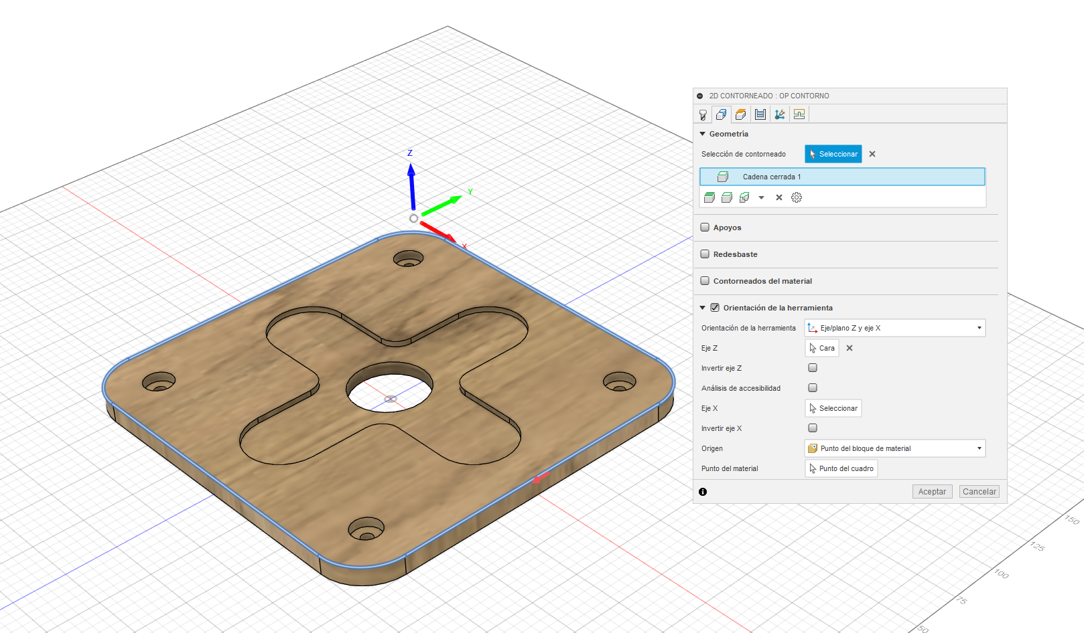Enable the Contorneados del material checkbox

pos(705,281)
